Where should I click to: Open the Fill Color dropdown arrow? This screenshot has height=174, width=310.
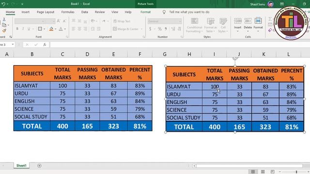point(56,29)
